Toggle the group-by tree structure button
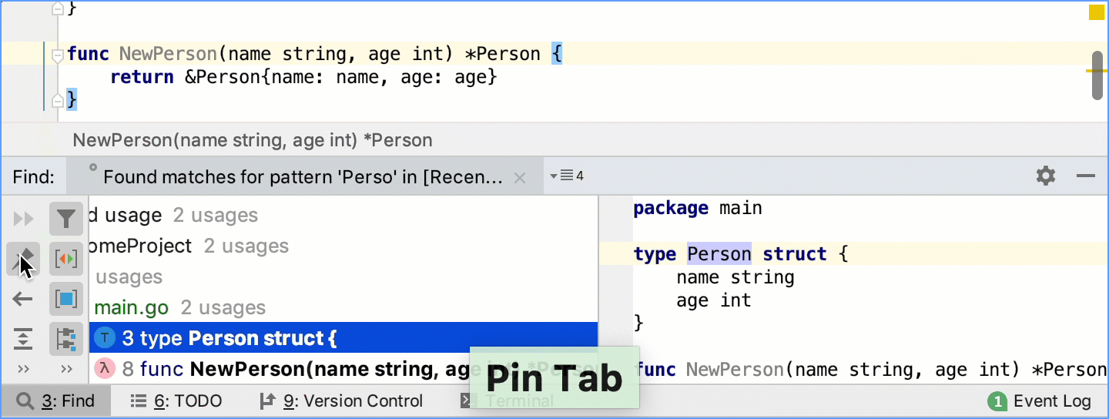The width and height of the screenshot is (1109, 419). (66, 338)
